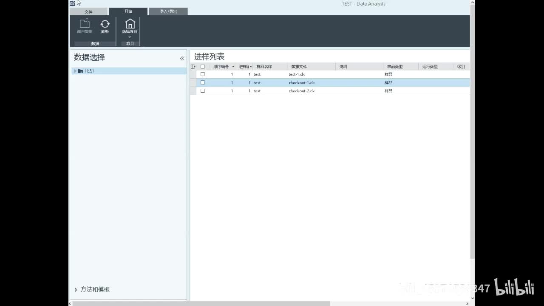
Task: Click 样品 type cell in checkout-2.dx row
Action: coord(388,91)
